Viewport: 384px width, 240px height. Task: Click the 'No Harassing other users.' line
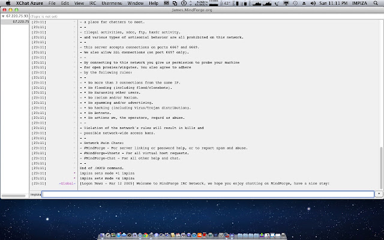tap(110, 92)
